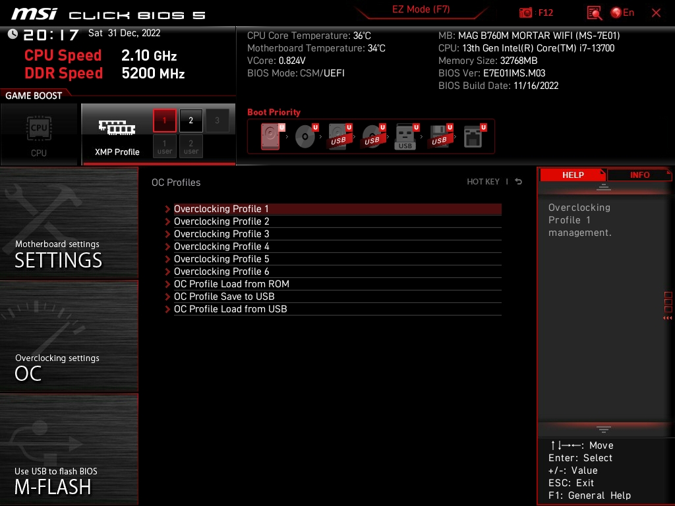Switch to EZ Mode (F7)
The width and height of the screenshot is (675, 506).
[x=421, y=9]
